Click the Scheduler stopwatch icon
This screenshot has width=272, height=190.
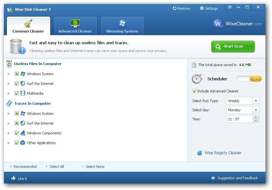[x=197, y=79]
